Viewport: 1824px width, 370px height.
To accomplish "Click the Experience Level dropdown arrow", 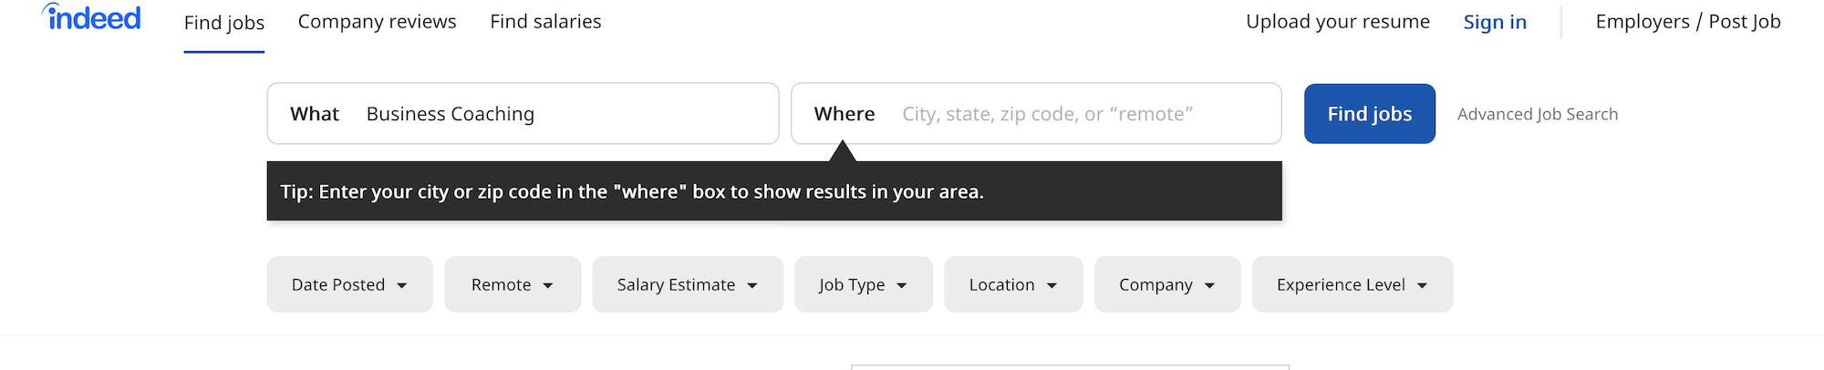I will pyautogui.click(x=1422, y=285).
